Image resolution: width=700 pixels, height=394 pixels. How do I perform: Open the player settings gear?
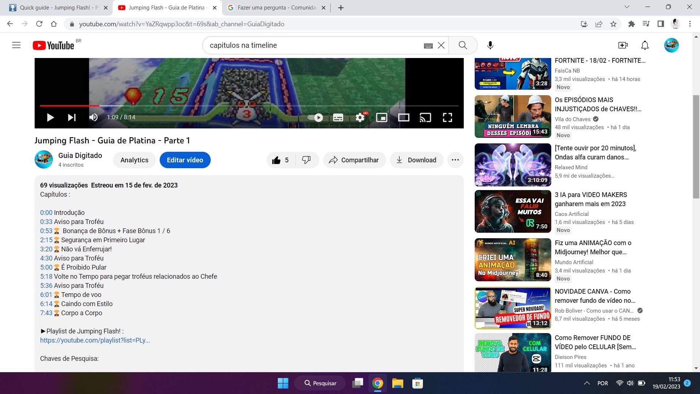point(360,117)
